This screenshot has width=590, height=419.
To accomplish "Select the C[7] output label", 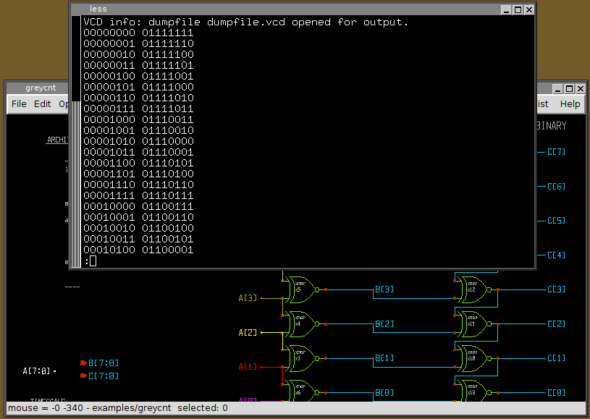I will [556, 152].
